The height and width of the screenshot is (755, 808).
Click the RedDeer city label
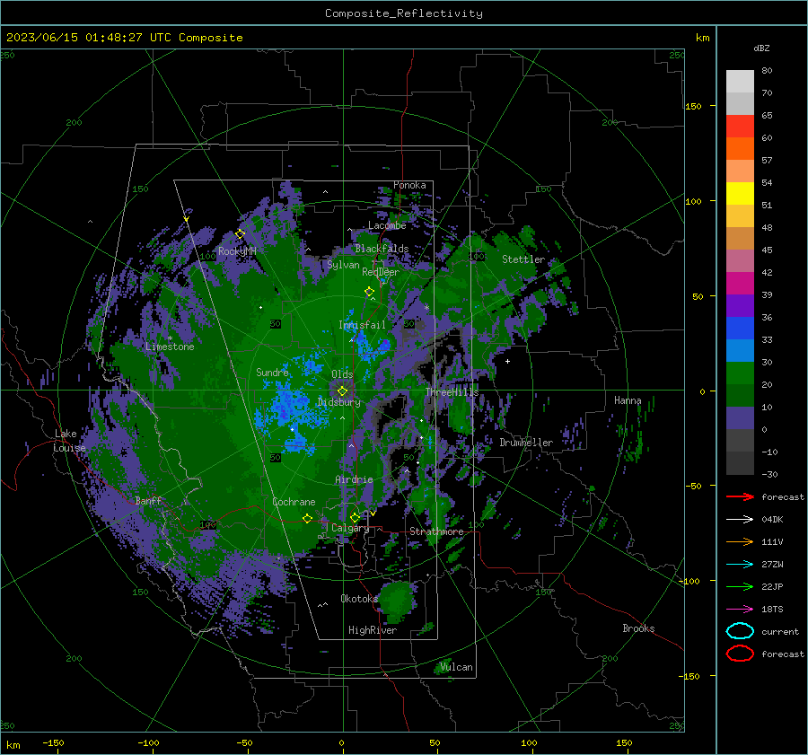381,272
